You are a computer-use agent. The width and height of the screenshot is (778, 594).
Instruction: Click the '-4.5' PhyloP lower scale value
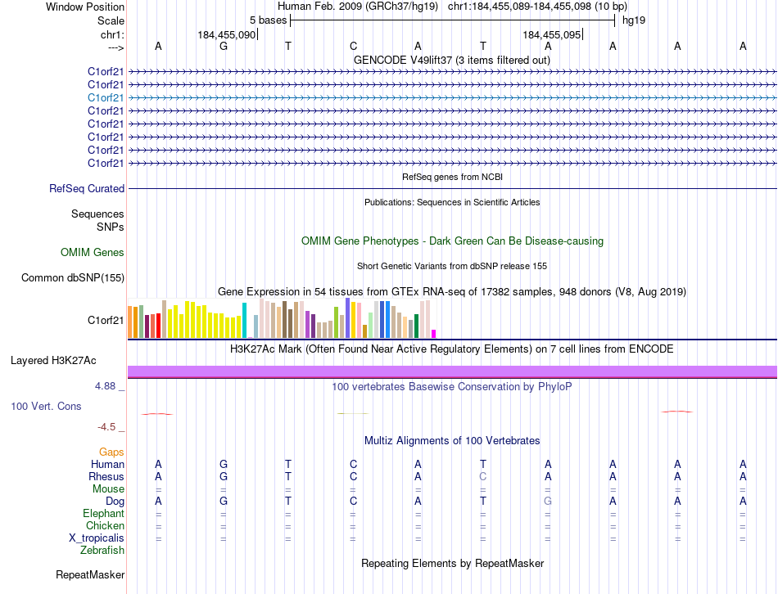(x=106, y=427)
